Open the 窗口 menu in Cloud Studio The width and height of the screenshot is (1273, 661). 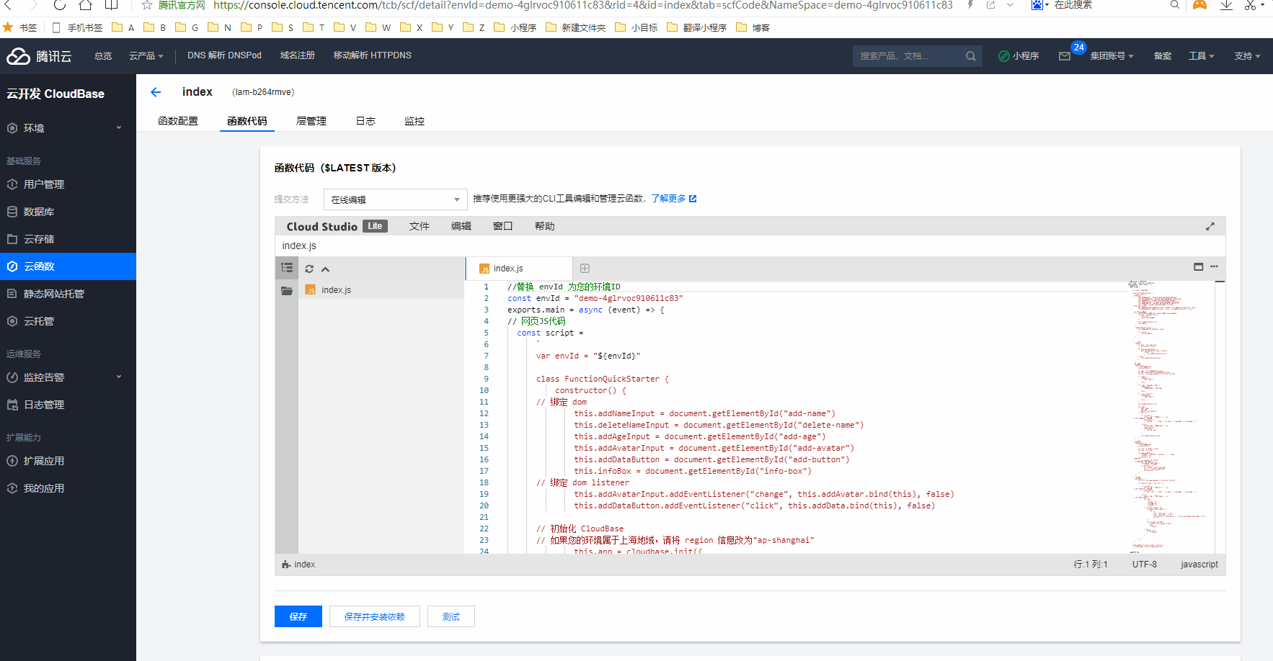point(503,226)
